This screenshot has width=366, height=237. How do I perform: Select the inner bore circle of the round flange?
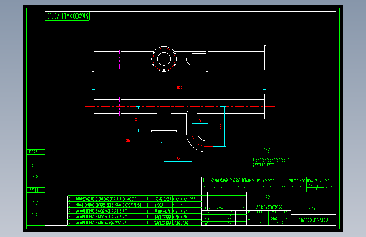pos(164,59)
